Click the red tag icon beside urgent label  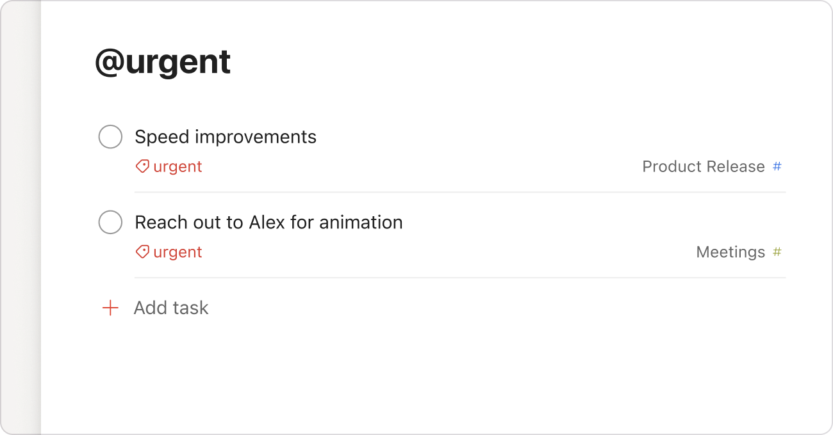(x=142, y=166)
